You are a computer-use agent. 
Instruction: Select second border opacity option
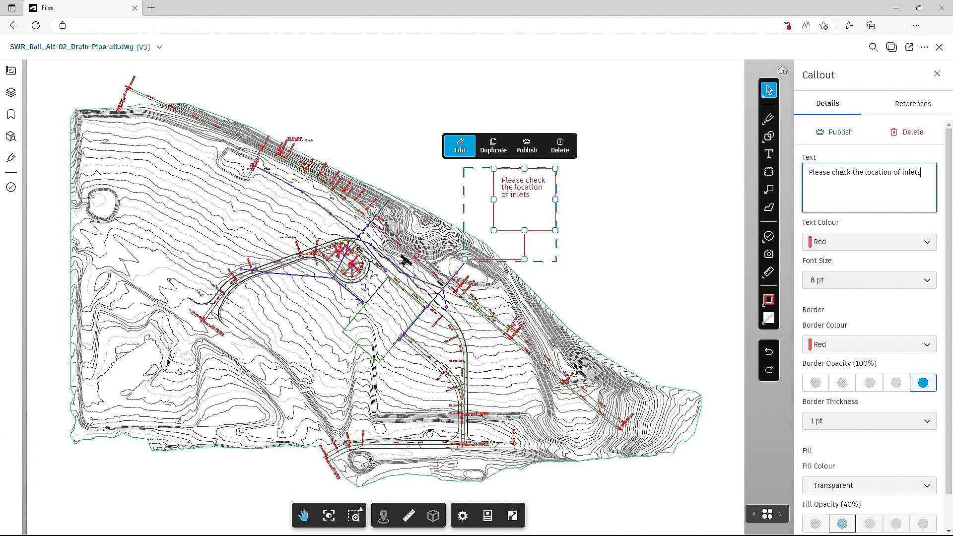point(842,383)
